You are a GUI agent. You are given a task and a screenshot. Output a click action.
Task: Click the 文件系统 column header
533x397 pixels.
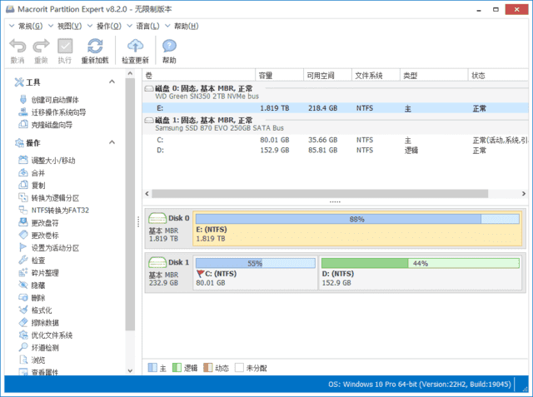pos(369,76)
